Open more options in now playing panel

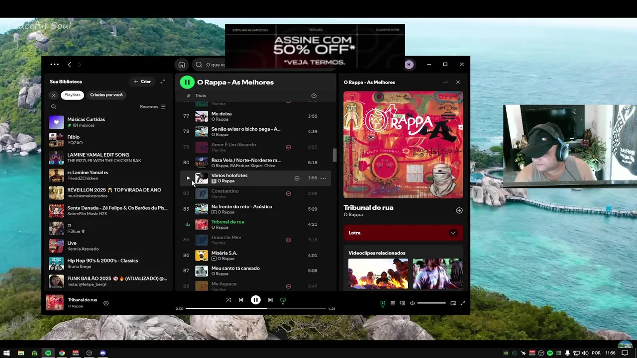[445, 82]
